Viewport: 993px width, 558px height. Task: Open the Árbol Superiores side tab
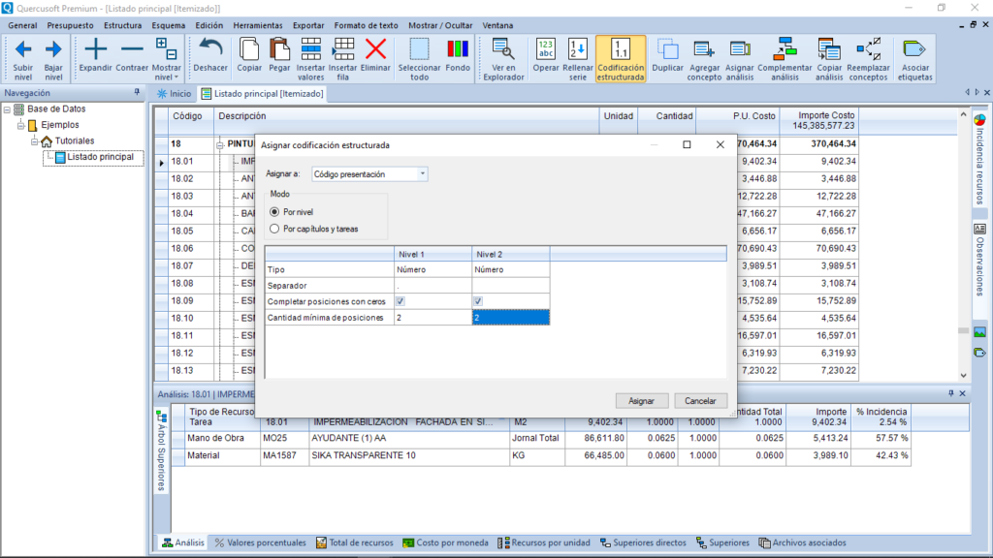[x=161, y=450]
